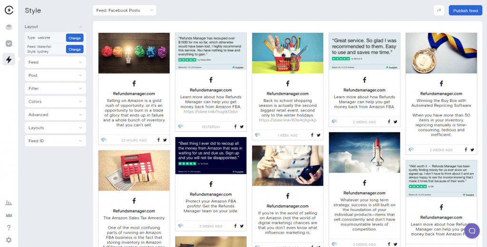
Task: Click Twitter share icon on the '1 WEEK AGO' post
Action: 319,135
